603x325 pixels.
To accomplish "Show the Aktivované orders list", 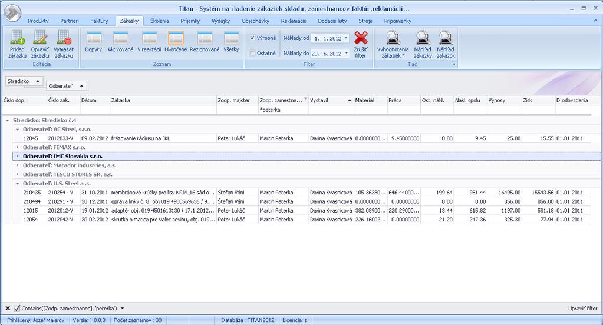I will pos(120,42).
